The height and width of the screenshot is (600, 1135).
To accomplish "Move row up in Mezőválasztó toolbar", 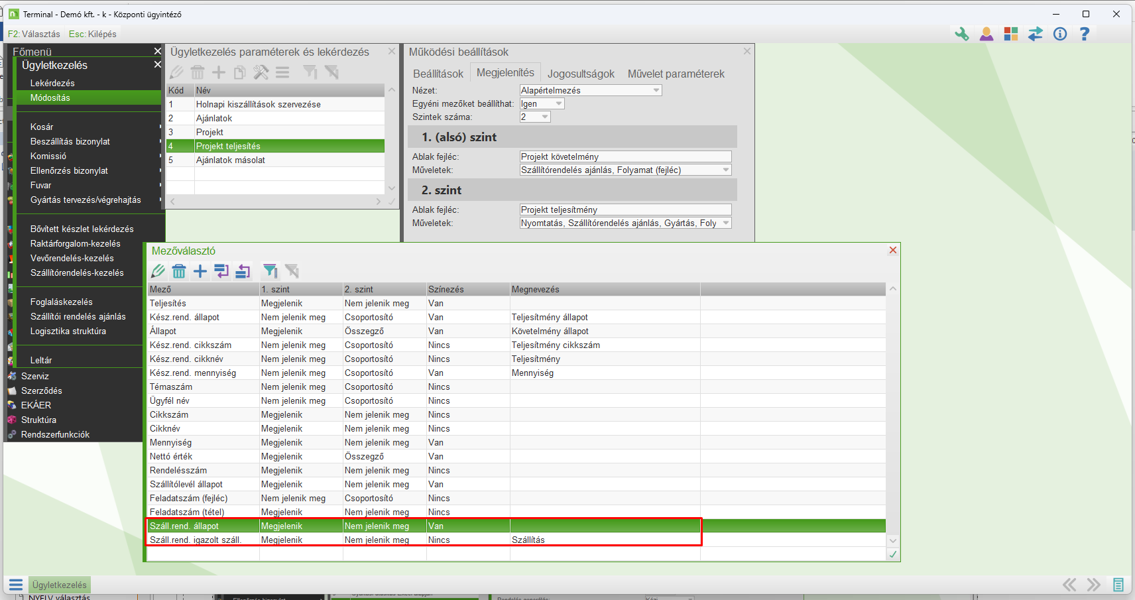I will pos(243,270).
